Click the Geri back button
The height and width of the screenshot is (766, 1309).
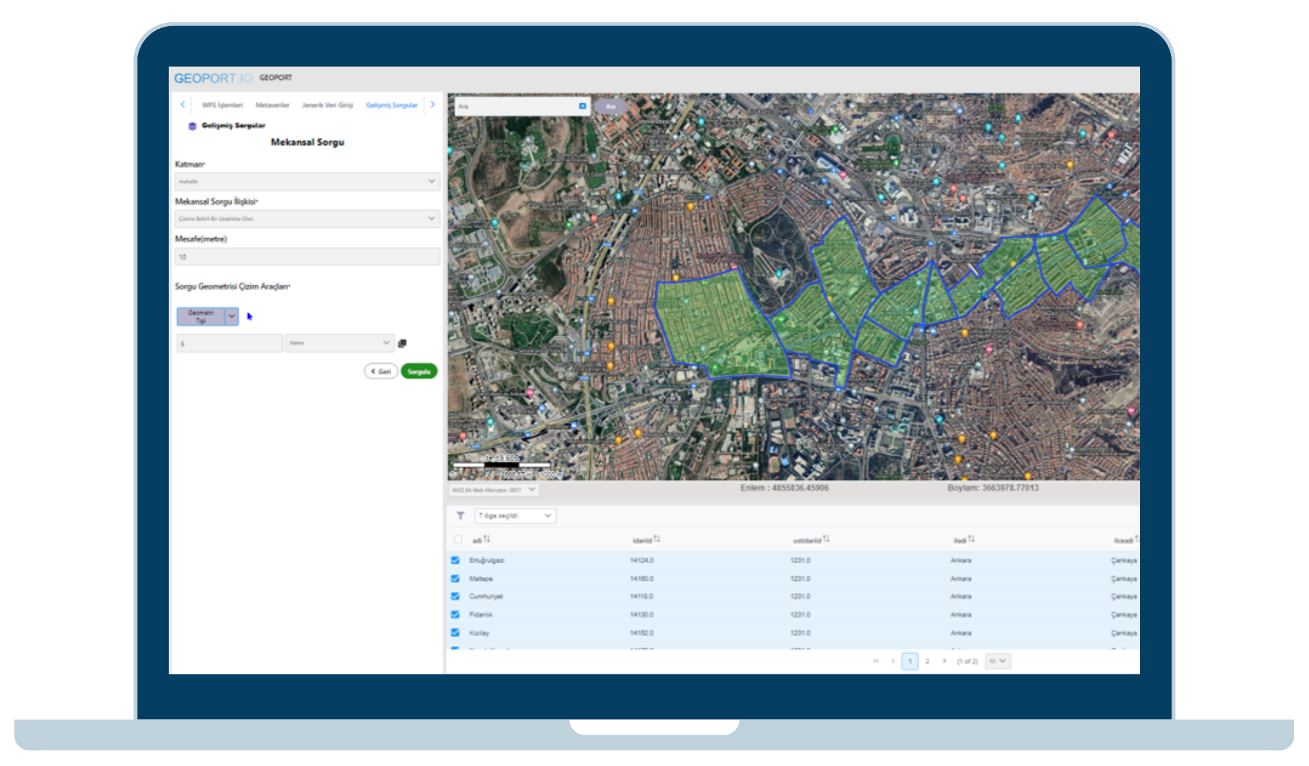click(381, 372)
